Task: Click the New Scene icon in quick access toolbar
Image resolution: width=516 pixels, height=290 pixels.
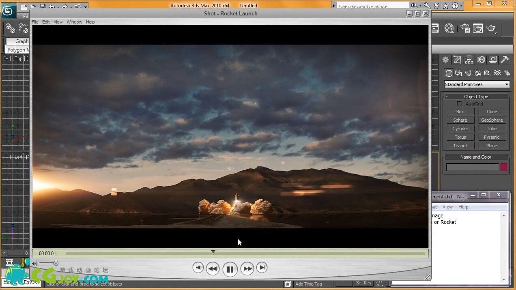Action: coord(24,6)
